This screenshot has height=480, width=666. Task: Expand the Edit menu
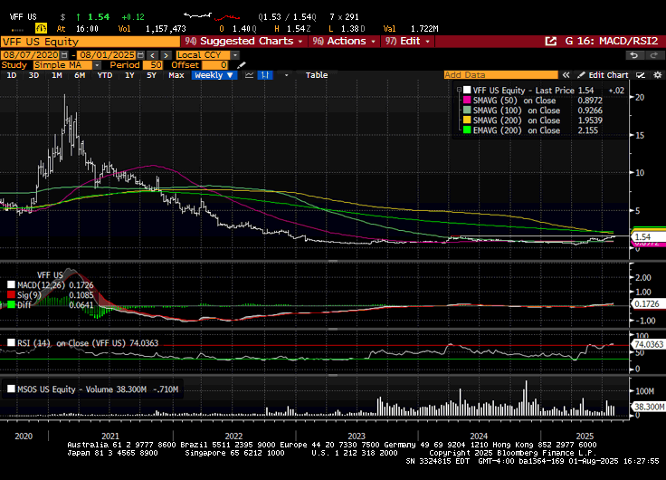click(x=407, y=42)
